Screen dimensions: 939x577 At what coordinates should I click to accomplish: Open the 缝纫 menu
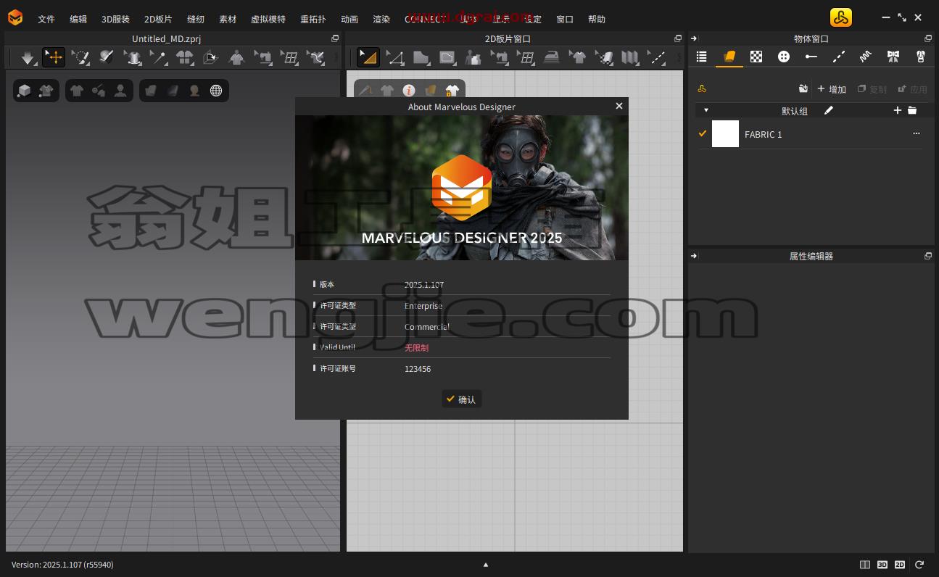[196, 19]
